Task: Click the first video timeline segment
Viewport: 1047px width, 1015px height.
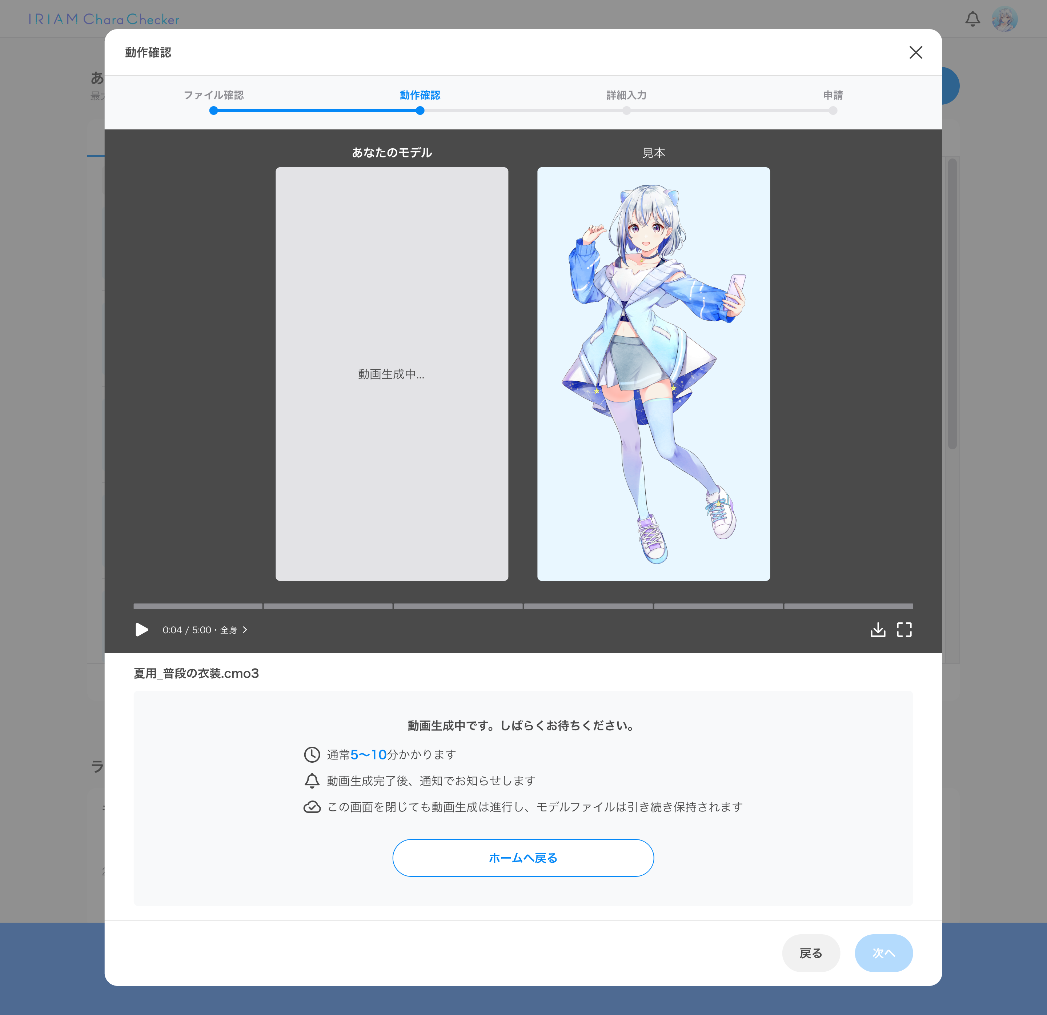Action: pyautogui.click(x=198, y=606)
